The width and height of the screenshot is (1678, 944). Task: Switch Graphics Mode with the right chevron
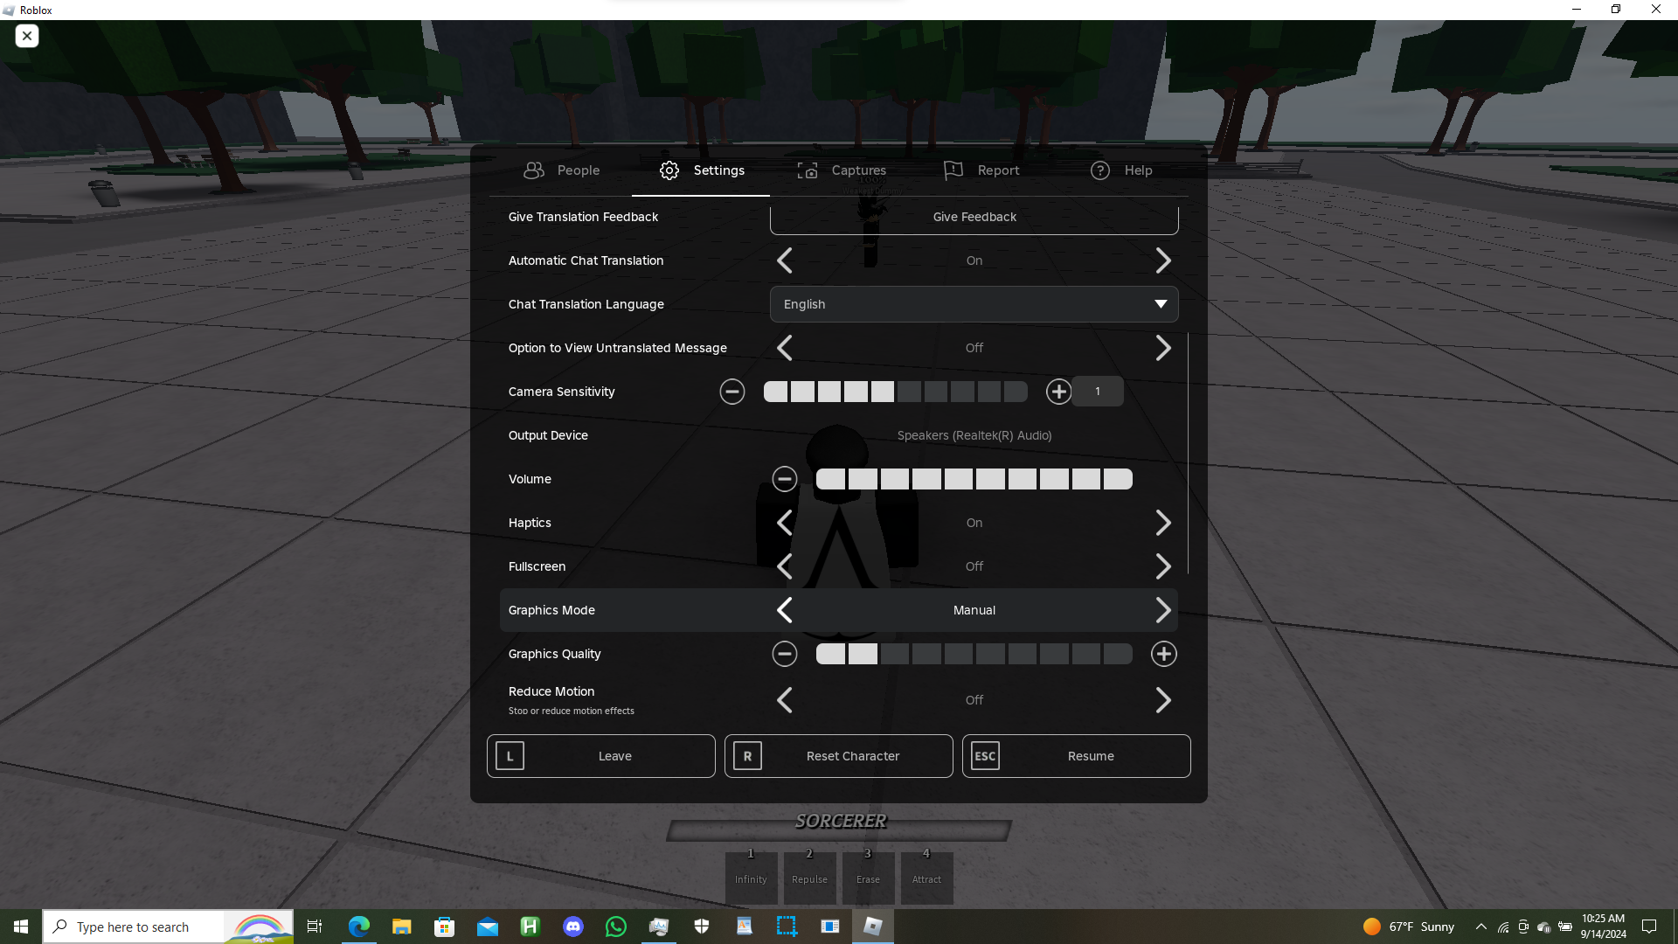point(1163,610)
